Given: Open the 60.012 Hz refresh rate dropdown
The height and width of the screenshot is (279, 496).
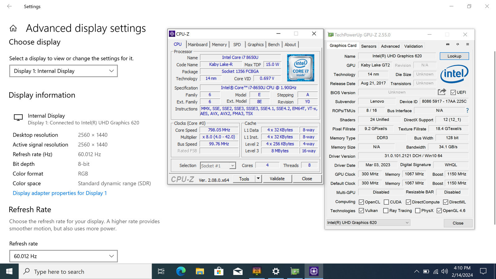Looking at the screenshot, I should coord(64,256).
